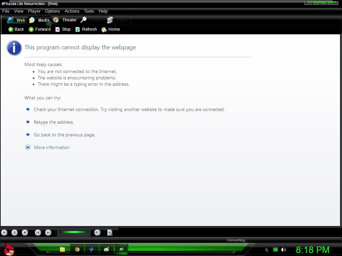Click the green network monitor tray icon
This screenshot has width=342, height=256.
[x=276, y=250]
